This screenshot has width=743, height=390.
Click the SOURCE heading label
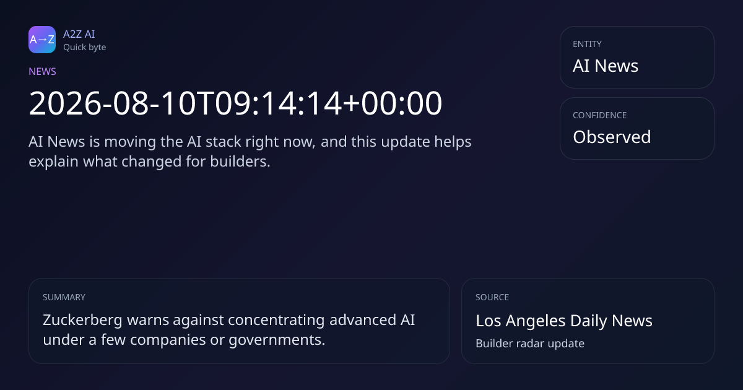click(492, 297)
